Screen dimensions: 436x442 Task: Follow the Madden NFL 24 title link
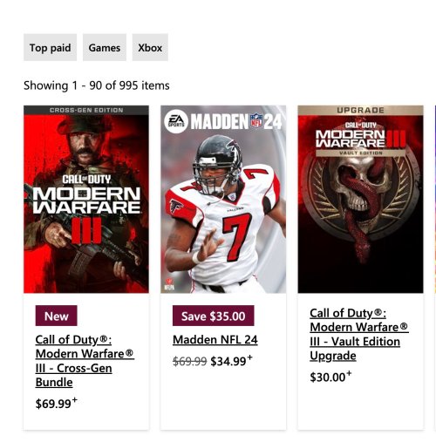(x=215, y=339)
